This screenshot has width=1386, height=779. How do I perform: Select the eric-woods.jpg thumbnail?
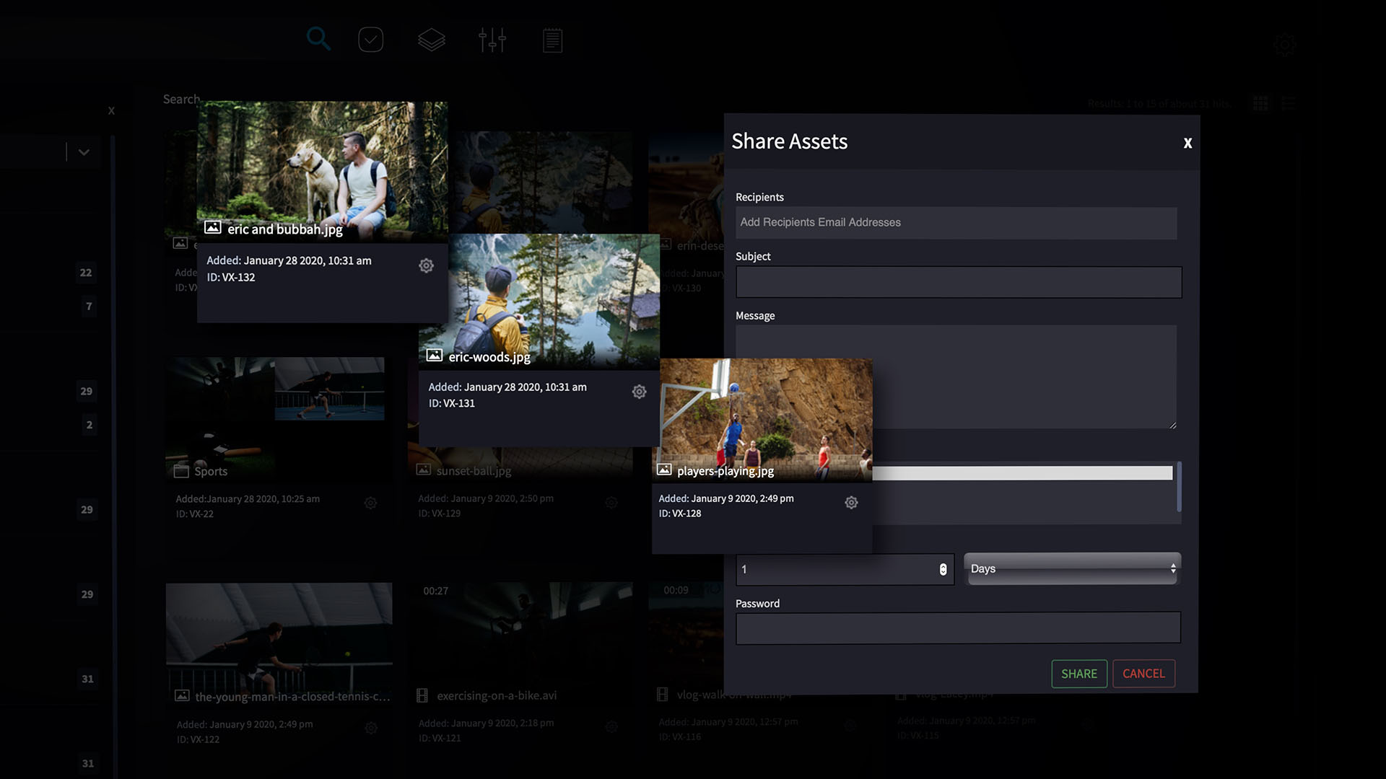click(x=539, y=301)
